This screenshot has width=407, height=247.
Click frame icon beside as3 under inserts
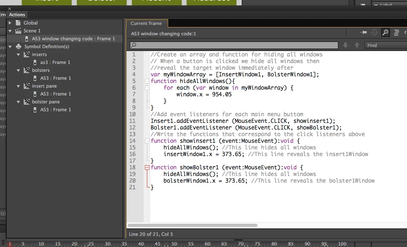pyautogui.click(x=35, y=62)
